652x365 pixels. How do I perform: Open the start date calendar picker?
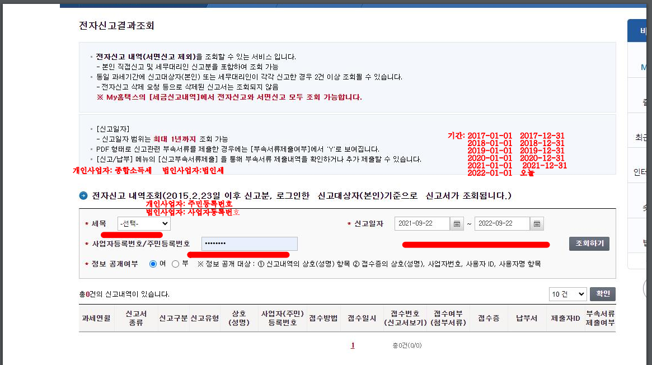[457, 224]
